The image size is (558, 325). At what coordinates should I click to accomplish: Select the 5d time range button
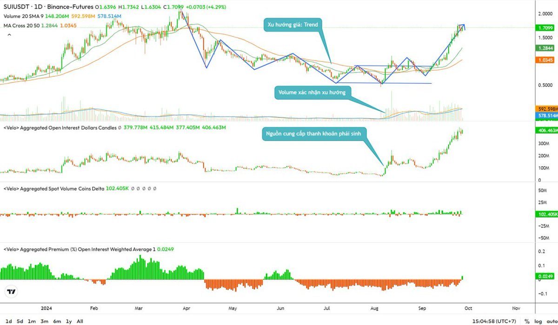pos(20,321)
